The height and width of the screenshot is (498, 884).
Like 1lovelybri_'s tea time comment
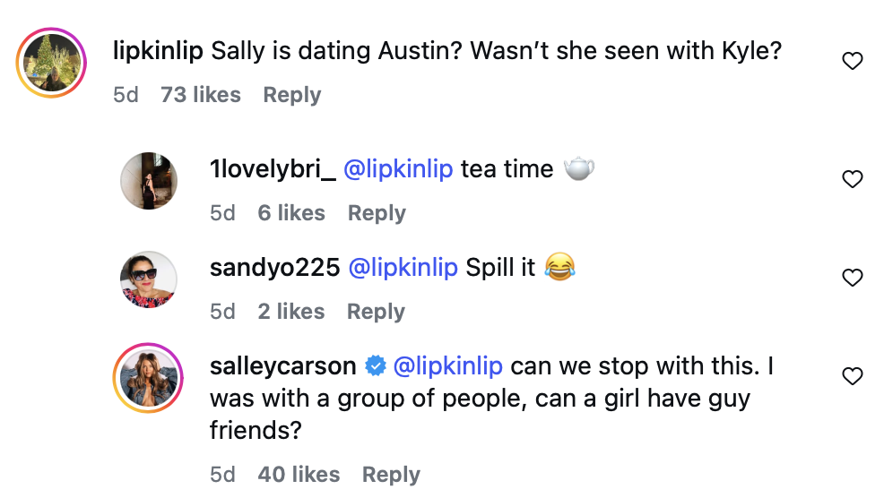click(853, 179)
